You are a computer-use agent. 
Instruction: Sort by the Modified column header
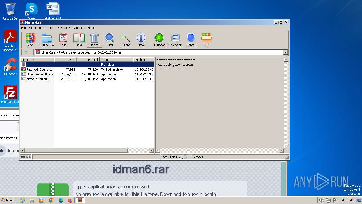pyautogui.click(x=143, y=59)
